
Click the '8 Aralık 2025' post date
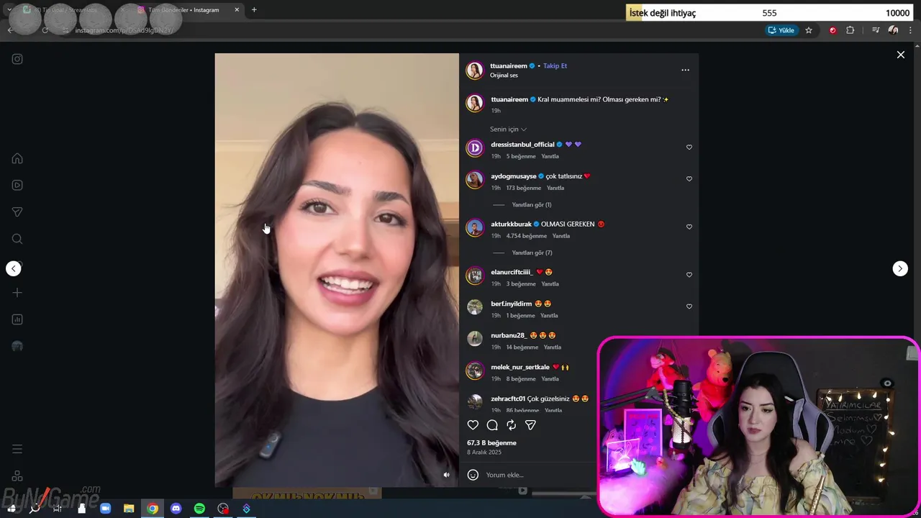tap(484, 453)
